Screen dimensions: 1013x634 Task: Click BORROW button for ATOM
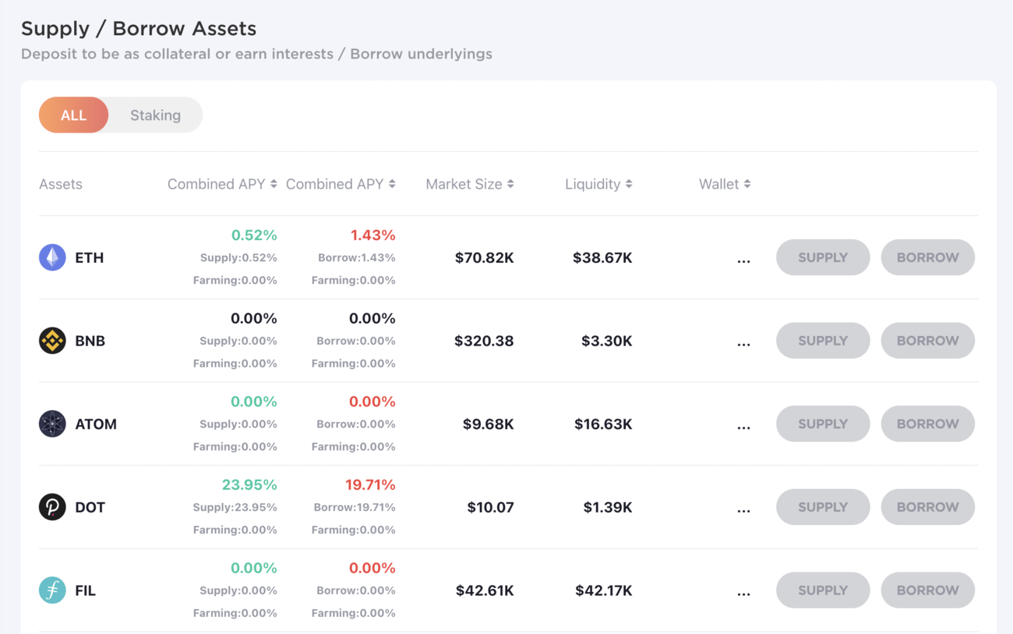point(927,424)
